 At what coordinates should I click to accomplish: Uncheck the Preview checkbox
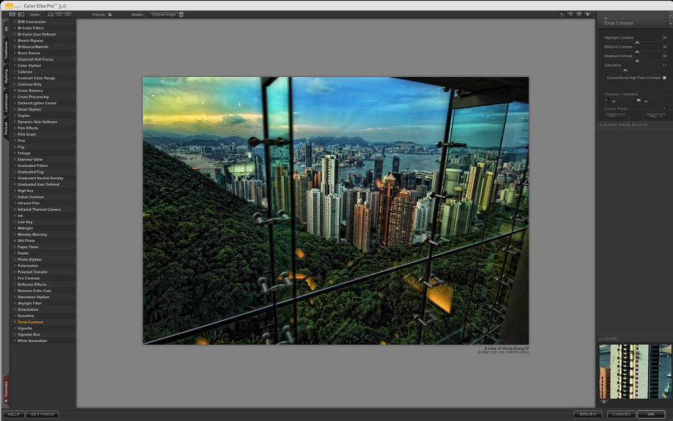click(110, 14)
